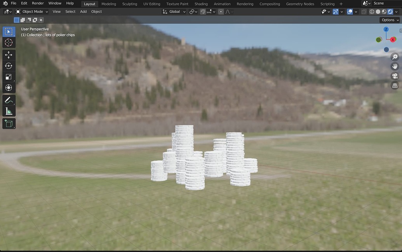402x252 pixels.
Task: Switch to material preview shading
Action: [384, 12]
